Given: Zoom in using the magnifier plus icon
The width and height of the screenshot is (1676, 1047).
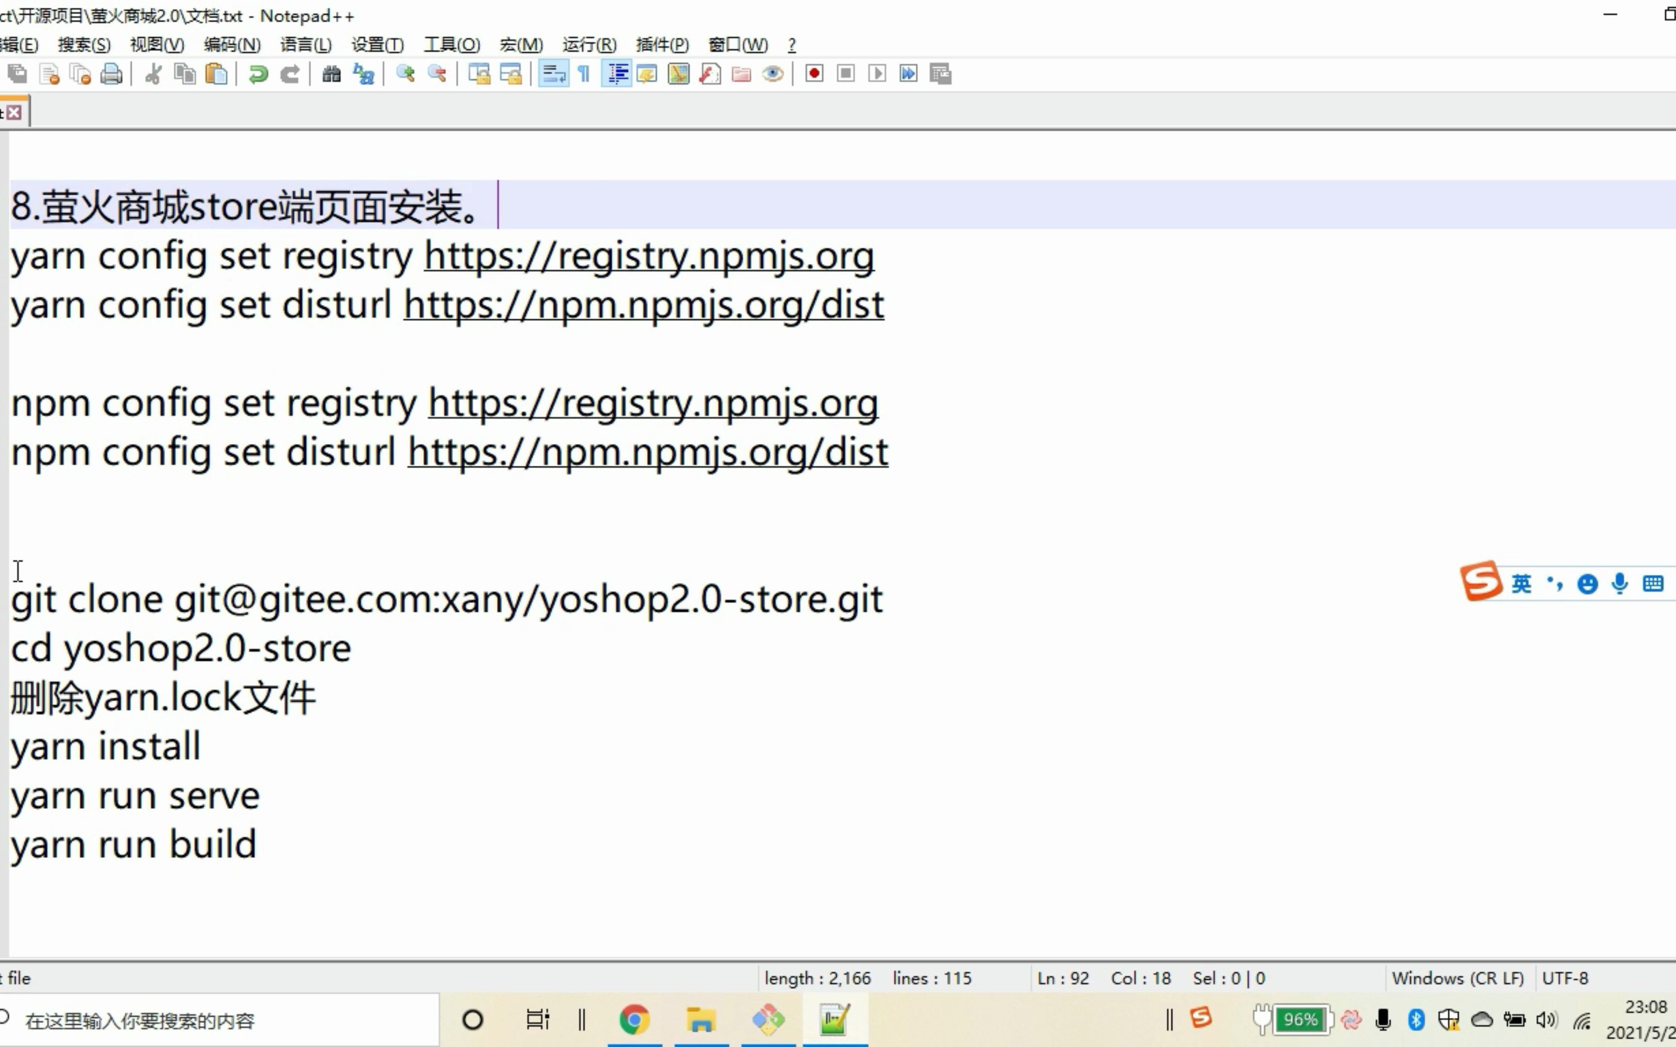Looking at the screenshot, I should [405, 73].
